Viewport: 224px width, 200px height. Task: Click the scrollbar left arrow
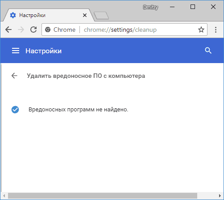coord(4,196)
